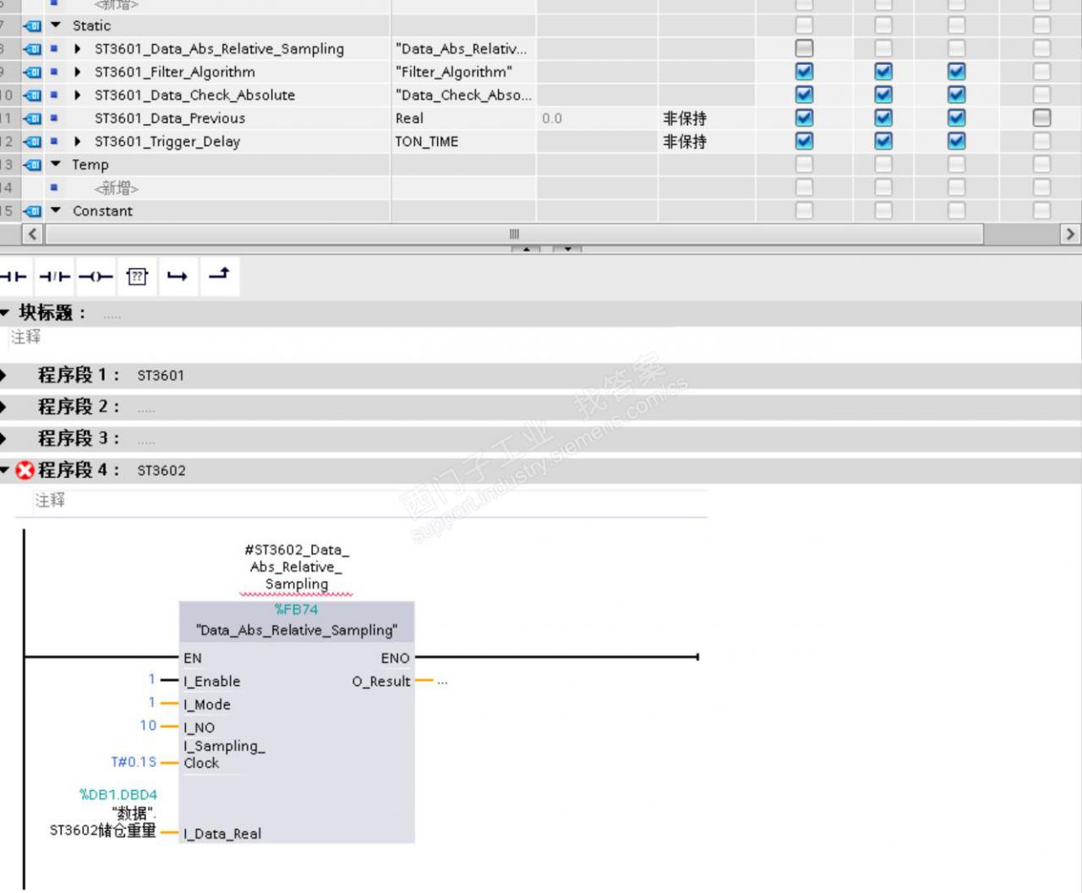Click the %DB1.DBD4 operand address
The image size is (1082, 893).
tap(118, 795)
